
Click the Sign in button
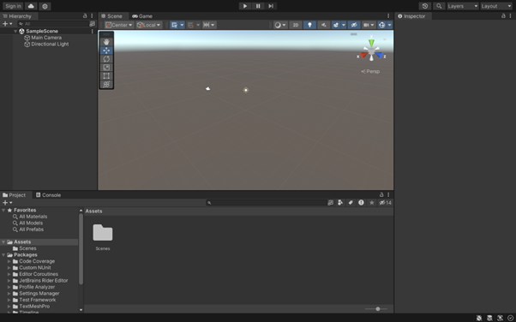13,6
